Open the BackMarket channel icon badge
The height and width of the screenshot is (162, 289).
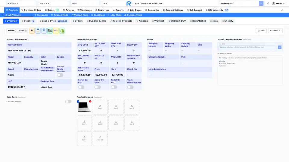coord(50,31)
